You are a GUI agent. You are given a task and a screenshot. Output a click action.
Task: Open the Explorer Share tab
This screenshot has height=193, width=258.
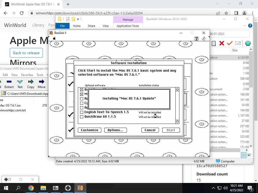[91, 26]
